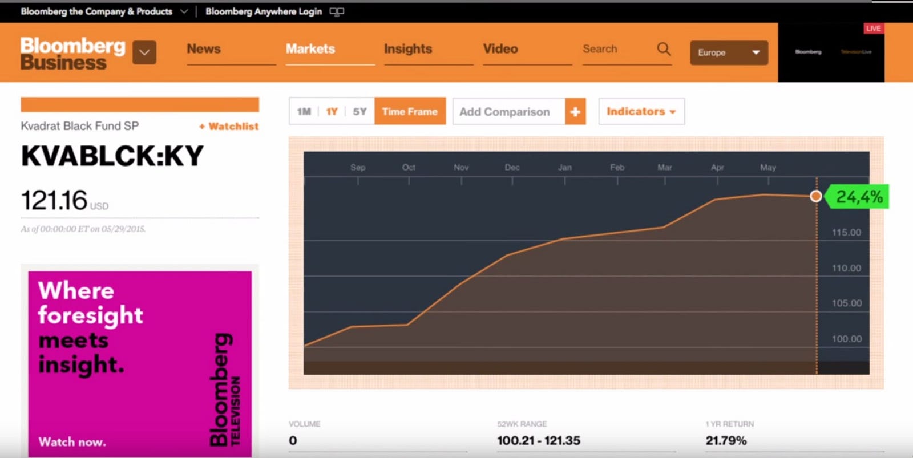Viewport: 913px width, 458px height.
Task: Click the VOLUME value 0
Action: [x=293, y=440]
